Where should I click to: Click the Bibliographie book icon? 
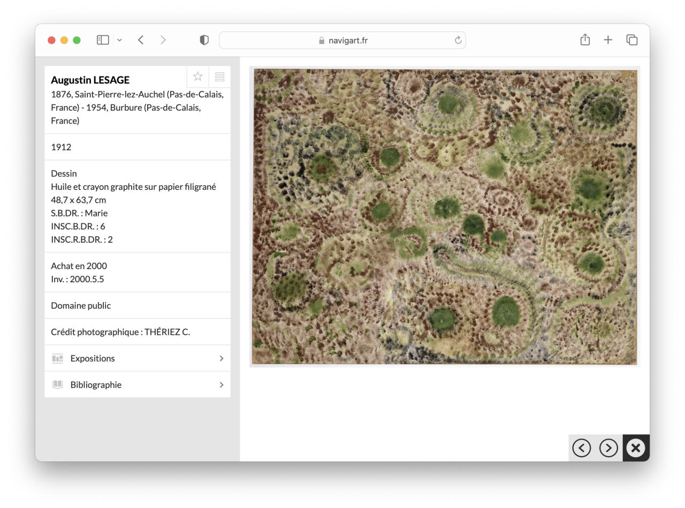pyautogui.click(x=57, y=384)
